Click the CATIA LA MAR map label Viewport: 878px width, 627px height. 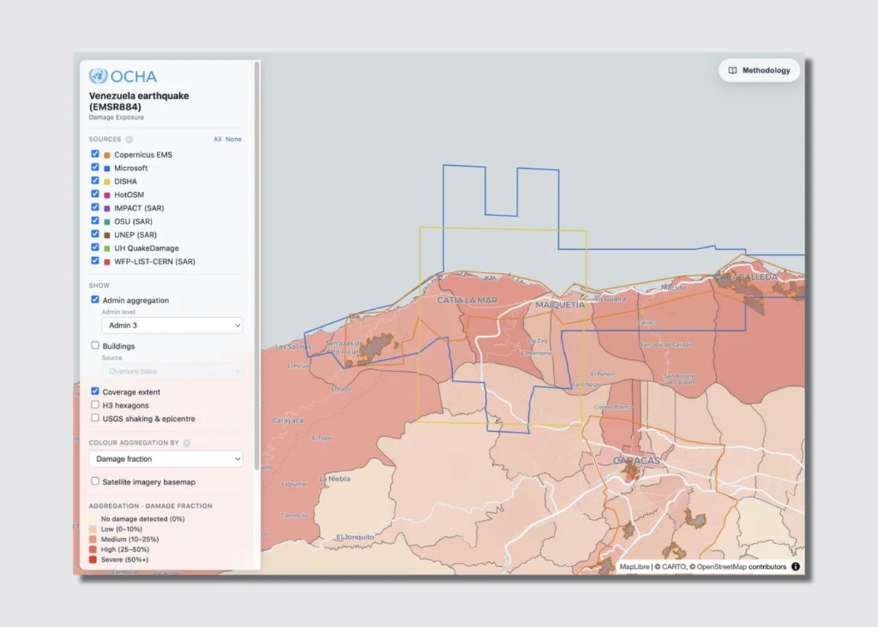click(467, 300)
